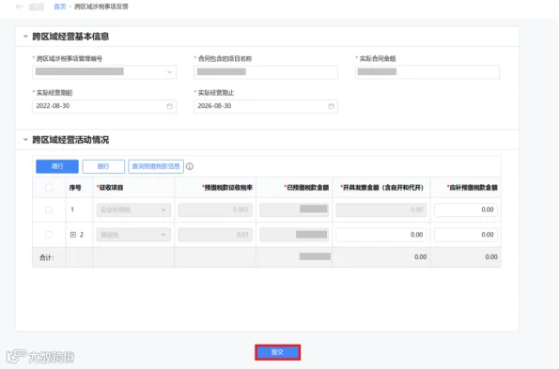Screen dimensions: 559x369
Task: Click row 2 开具发票金额 field
Action: coord(381,235)
